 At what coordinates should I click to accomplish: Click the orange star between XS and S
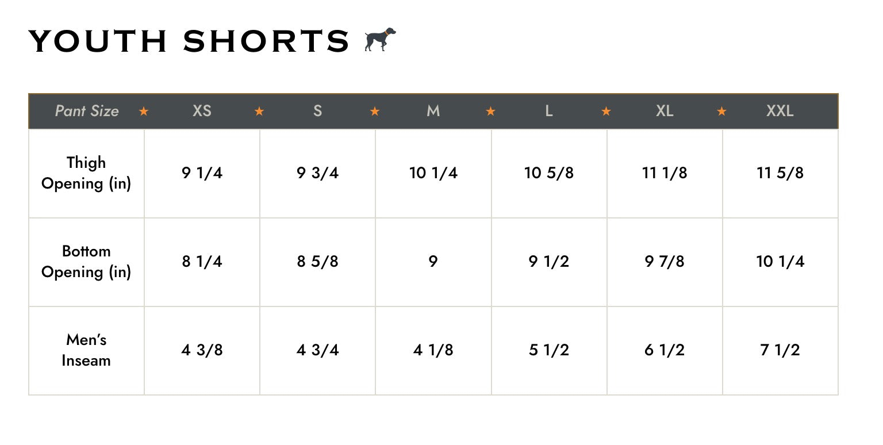point(259,112)
